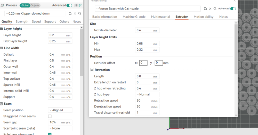Open the Others tab

64,22
